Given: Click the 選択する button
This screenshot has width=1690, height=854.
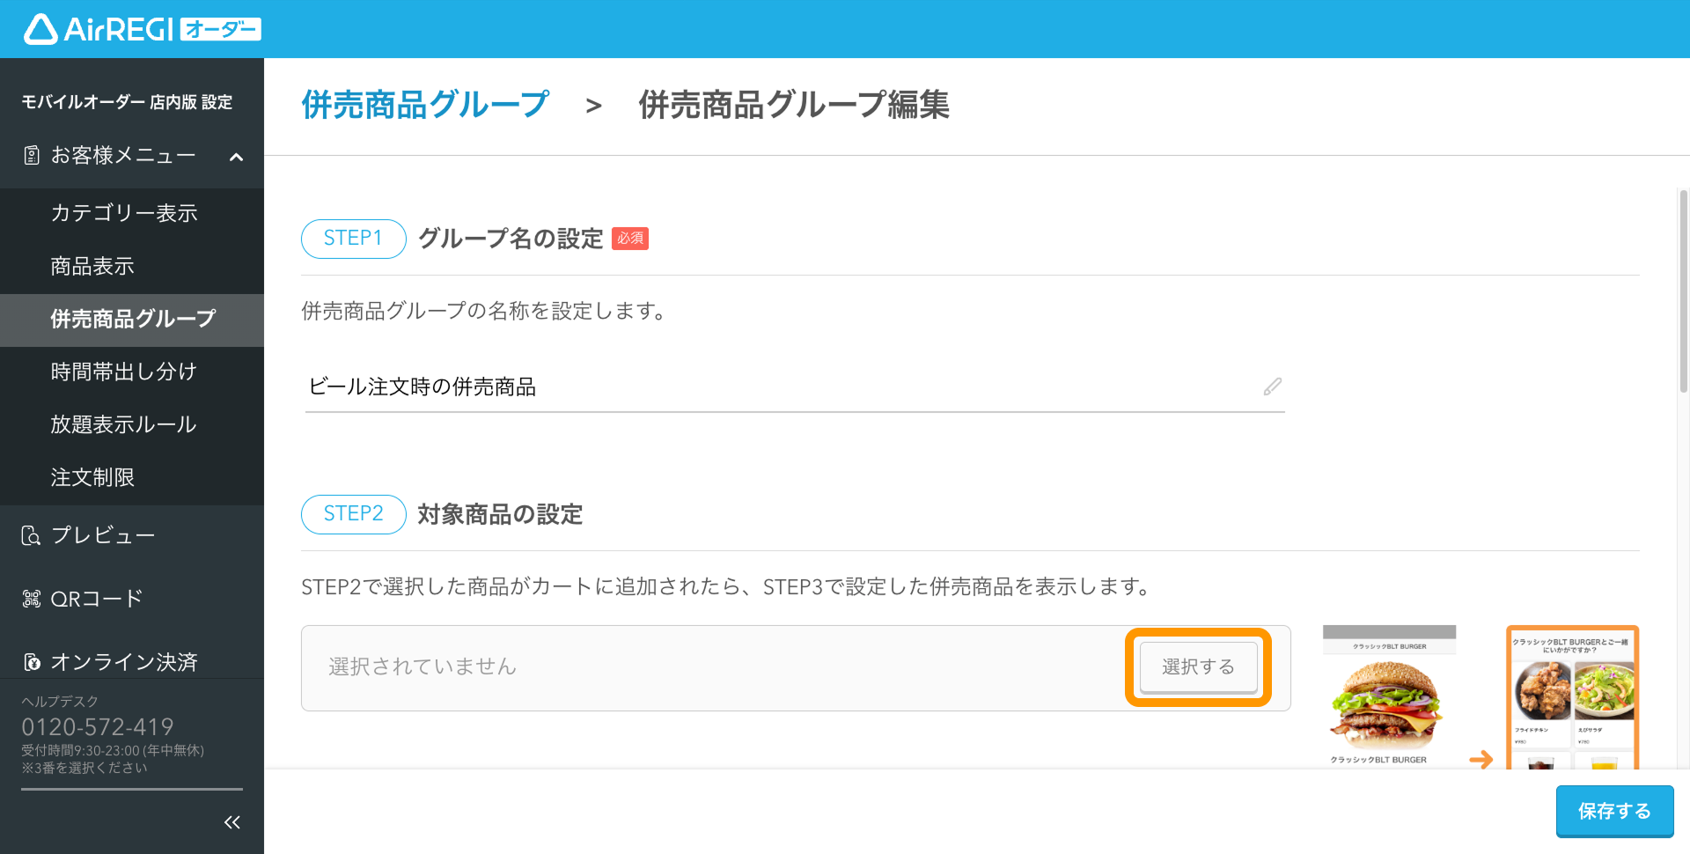Looking at the screenshot, I should click(x=1198, y=666).
